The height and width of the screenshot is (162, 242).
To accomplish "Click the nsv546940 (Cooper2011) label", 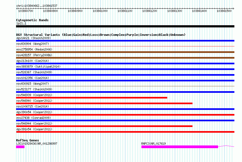I will [34, 101].
